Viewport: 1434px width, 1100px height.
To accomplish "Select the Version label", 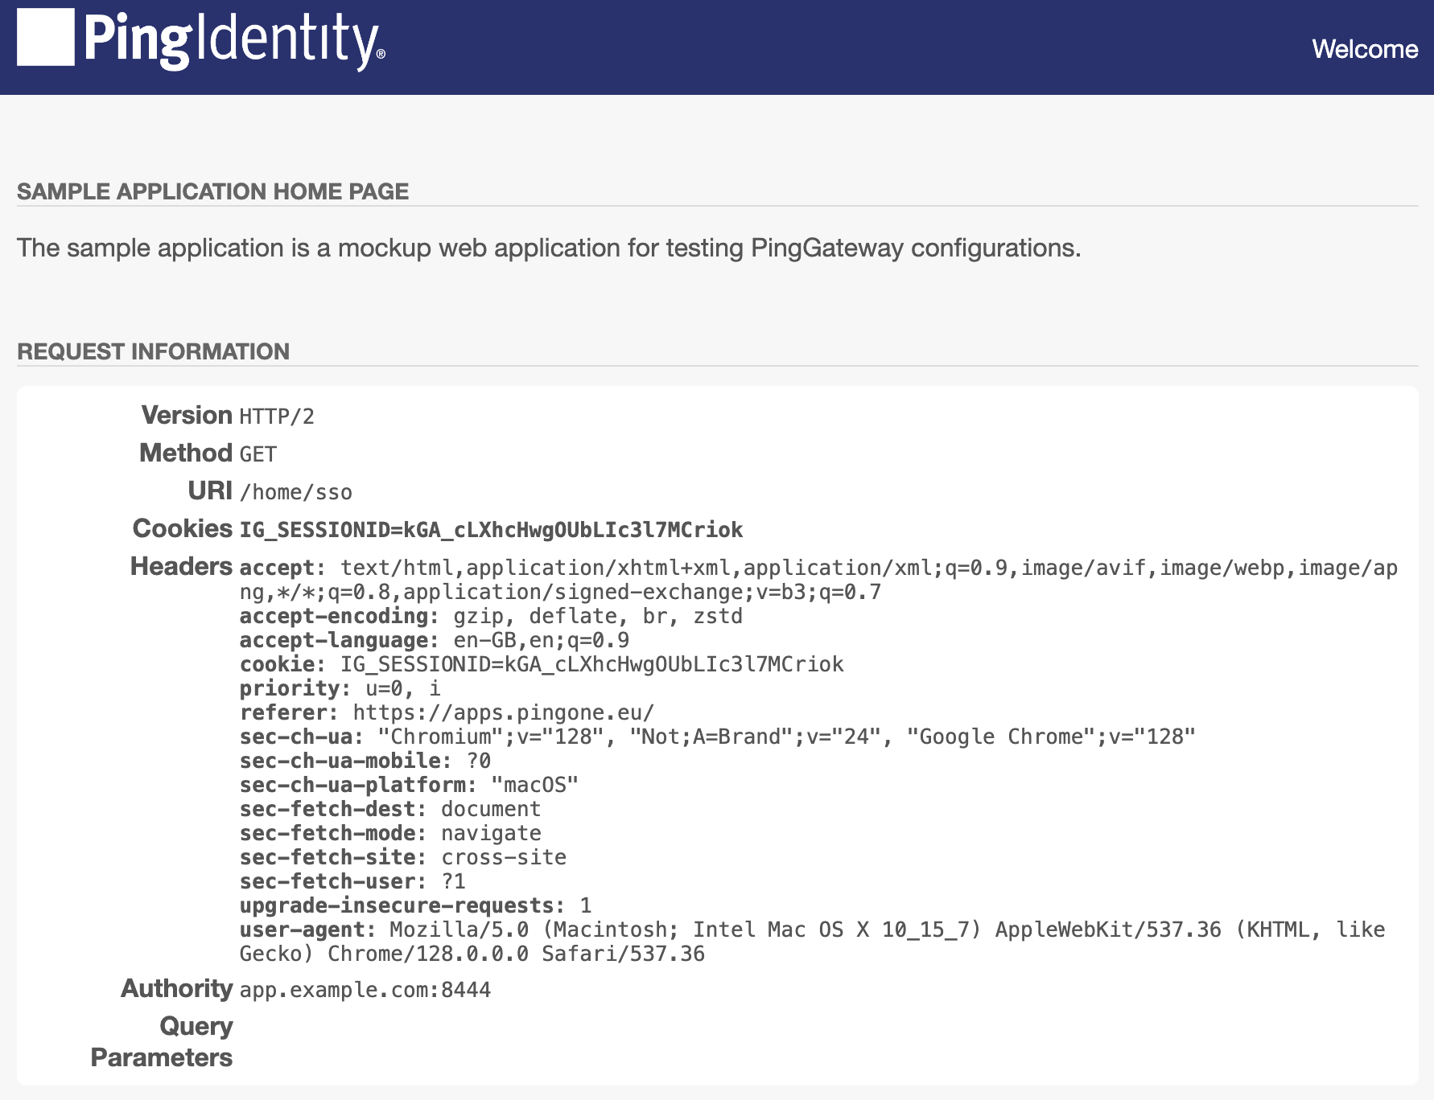I will point(185,415).
